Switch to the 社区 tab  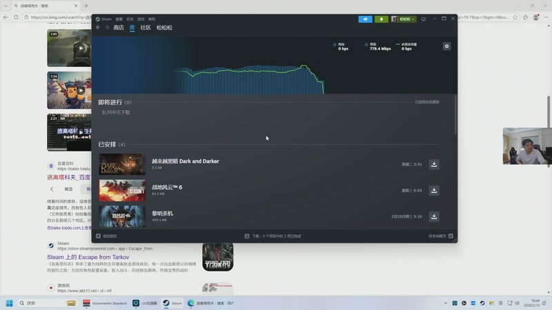[146, 28]
